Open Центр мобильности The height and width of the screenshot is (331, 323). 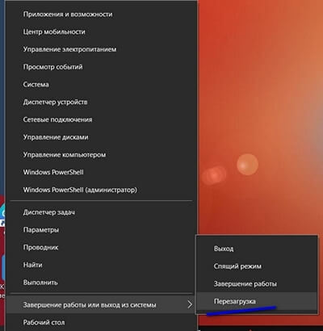coord(101,31)
